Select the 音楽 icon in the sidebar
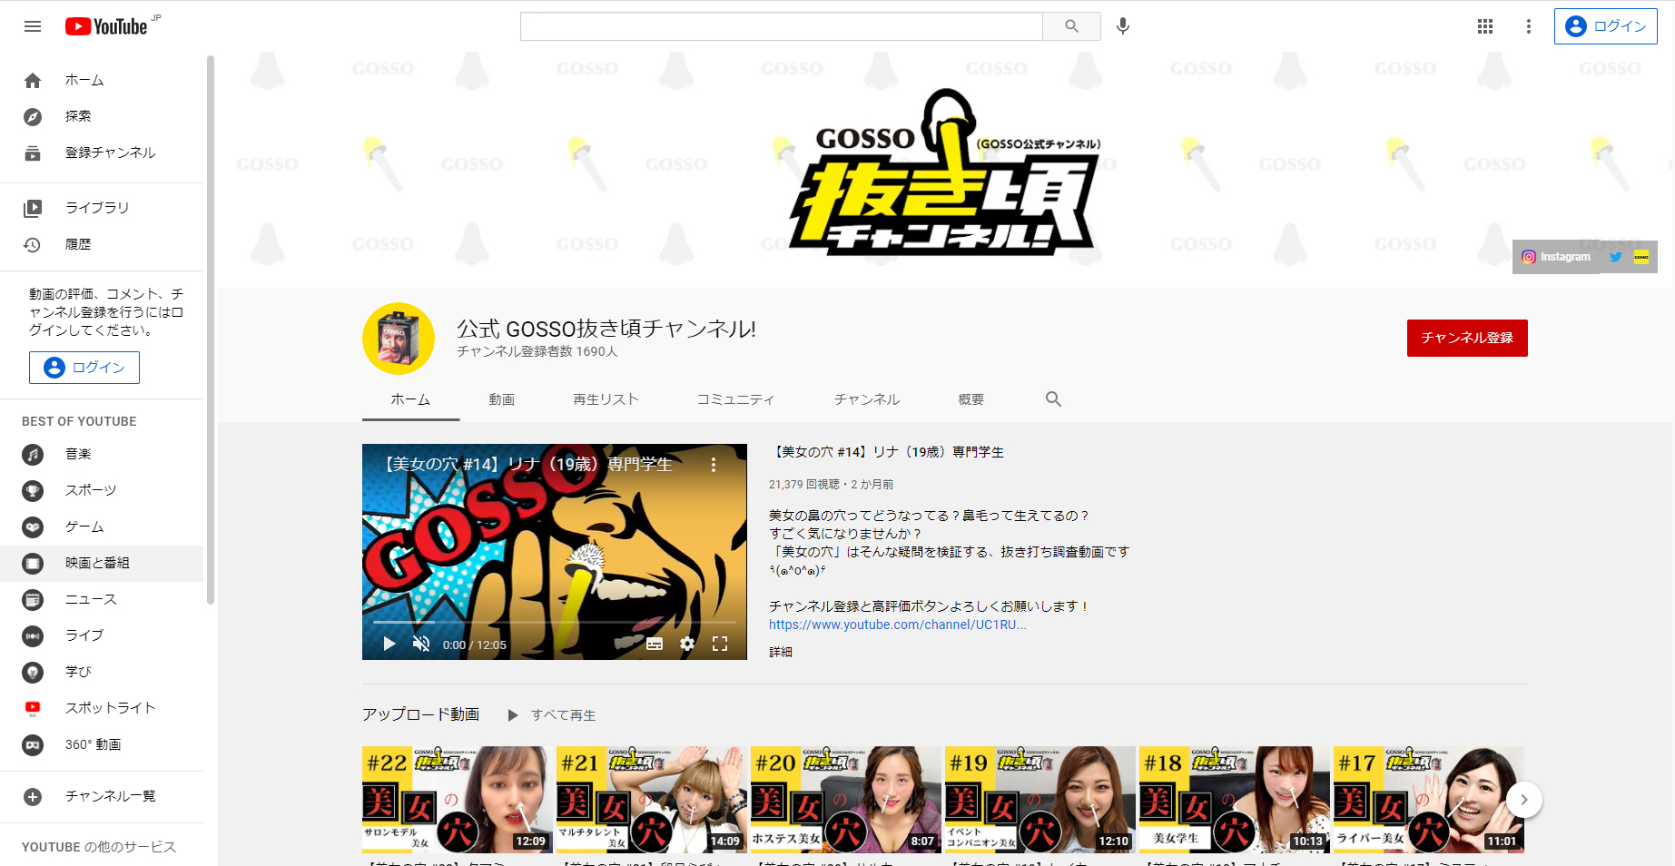 [x=33, y=454]
